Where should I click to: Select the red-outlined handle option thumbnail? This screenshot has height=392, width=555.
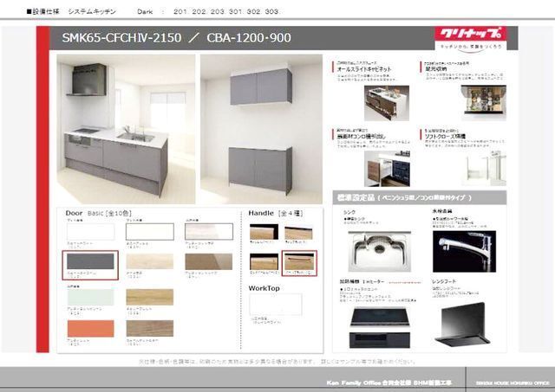(x=300, y=261)
